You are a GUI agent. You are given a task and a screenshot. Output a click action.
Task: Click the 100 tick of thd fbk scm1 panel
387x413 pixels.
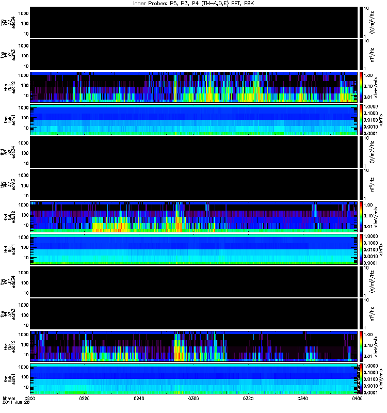25,247
